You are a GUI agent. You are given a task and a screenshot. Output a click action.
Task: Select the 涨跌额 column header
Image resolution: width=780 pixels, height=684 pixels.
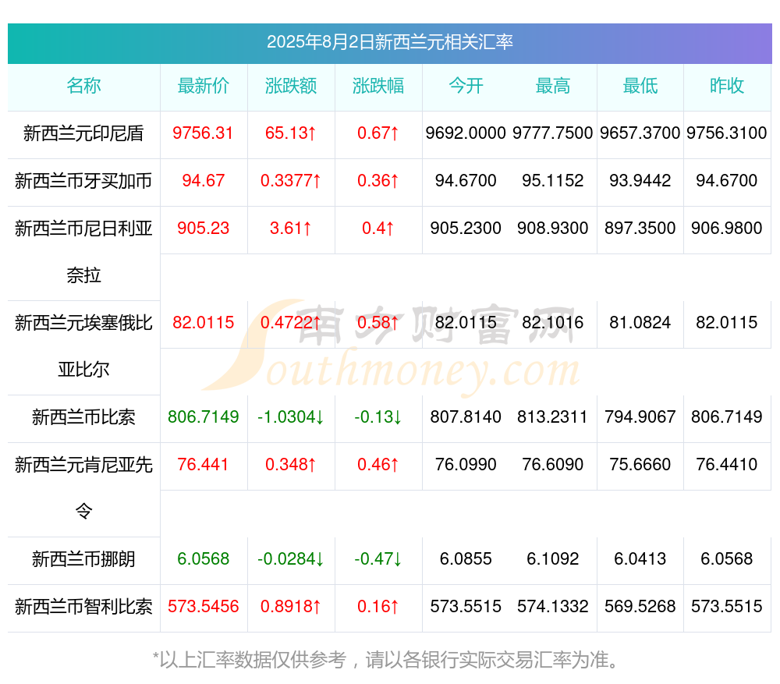pos(291,86)
